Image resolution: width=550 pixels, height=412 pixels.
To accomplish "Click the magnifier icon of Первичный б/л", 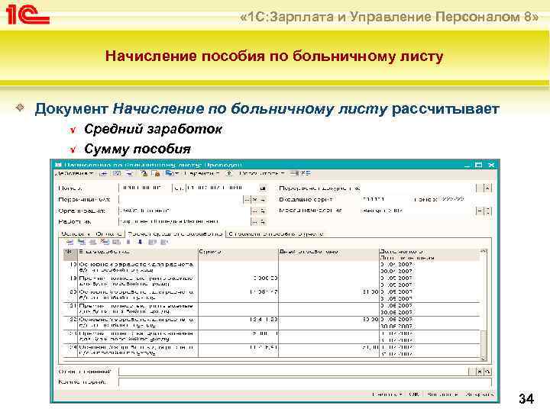I will tap(263, 199).
